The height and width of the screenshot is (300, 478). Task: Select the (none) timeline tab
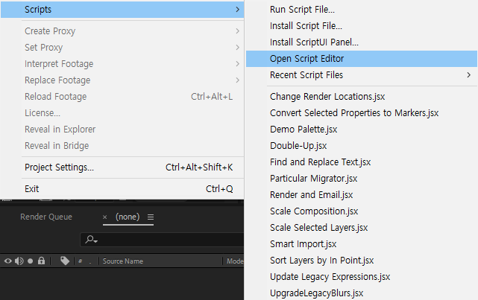click(x=128, y=217)
